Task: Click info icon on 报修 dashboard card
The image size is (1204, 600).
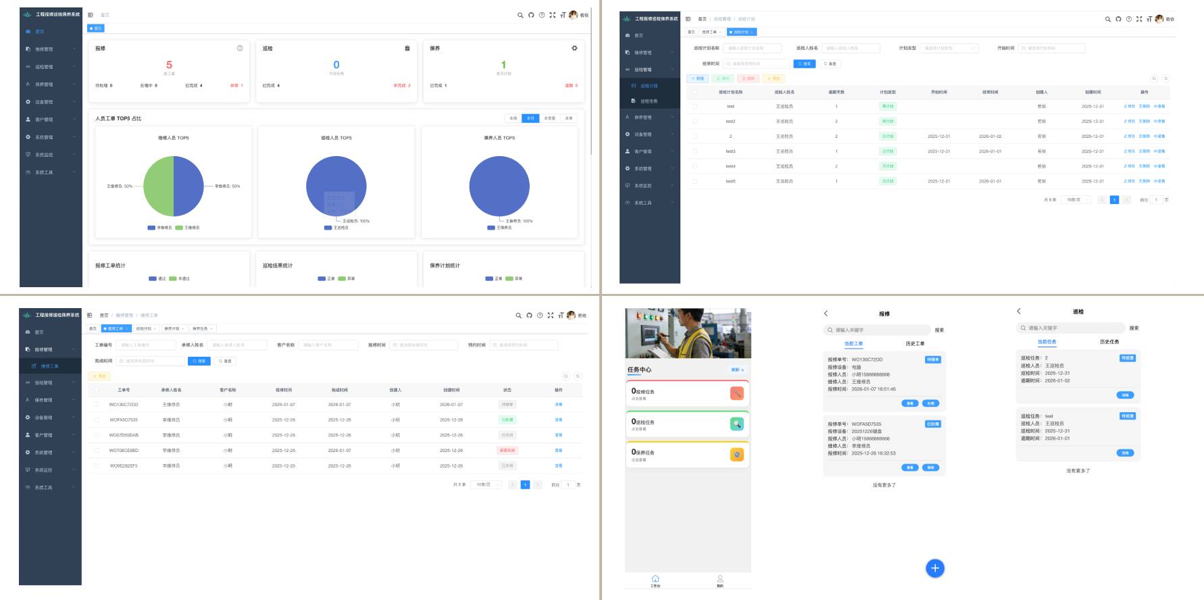Action: (240, 48)
